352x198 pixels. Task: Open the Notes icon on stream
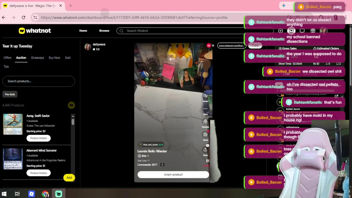coord(205,134)
